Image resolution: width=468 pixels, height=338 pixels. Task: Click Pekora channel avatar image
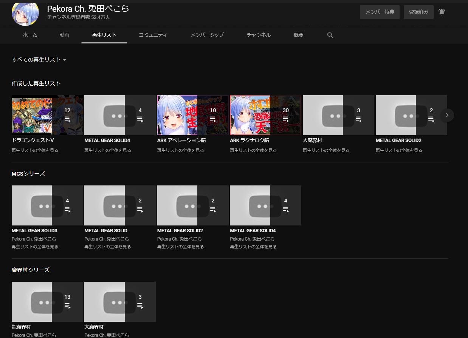coord(25,13)
